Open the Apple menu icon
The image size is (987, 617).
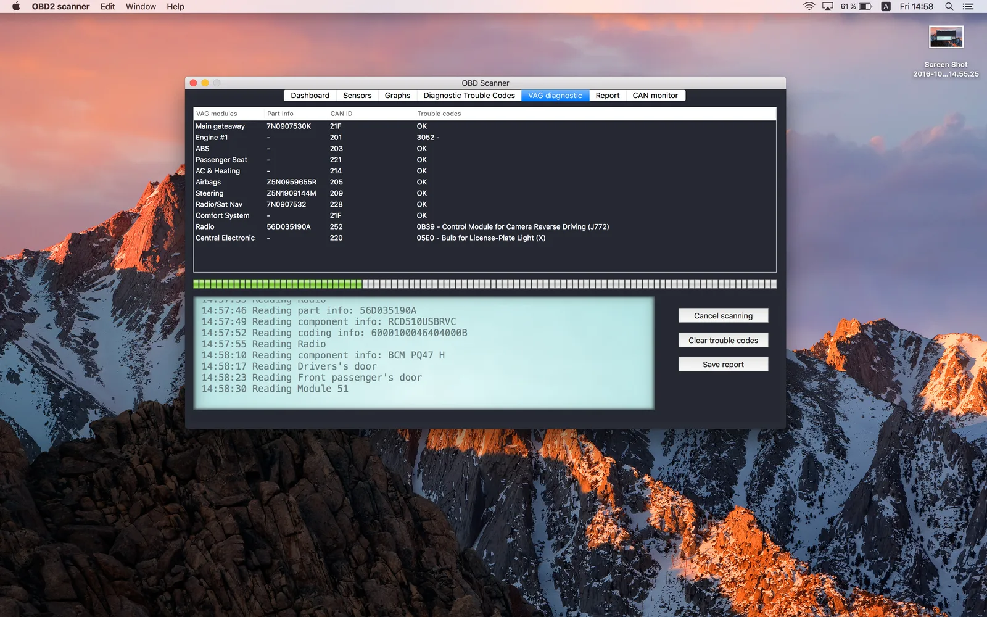[16, 6]
